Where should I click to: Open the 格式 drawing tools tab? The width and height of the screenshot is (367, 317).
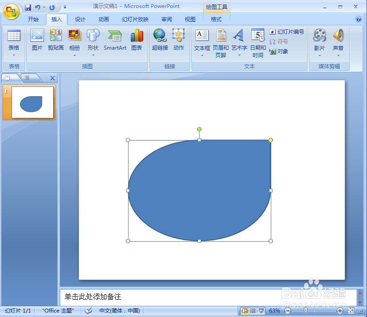point(216,19)
